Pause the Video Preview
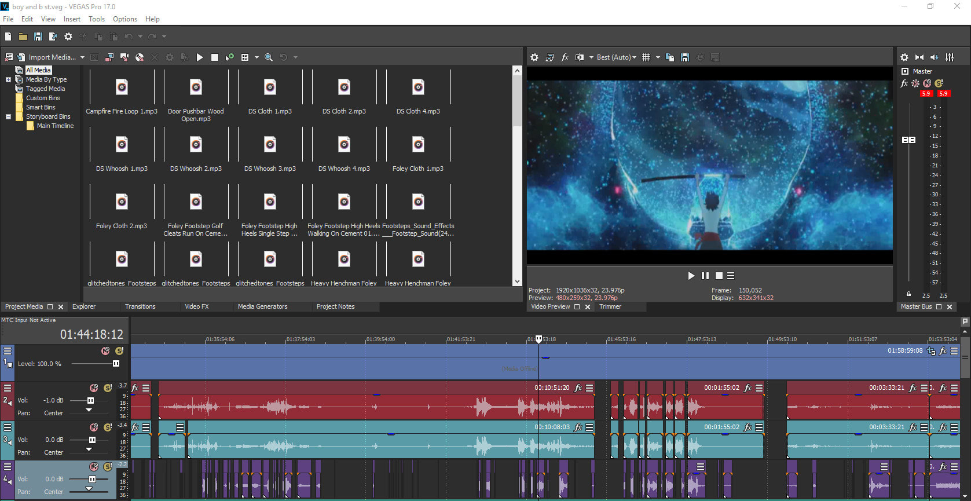Screen dimensions: 971x501 tap(705, 276)
